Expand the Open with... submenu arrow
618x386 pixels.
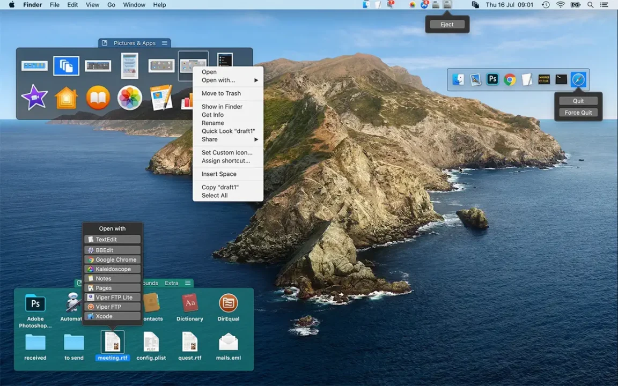(x=256, y=80)
